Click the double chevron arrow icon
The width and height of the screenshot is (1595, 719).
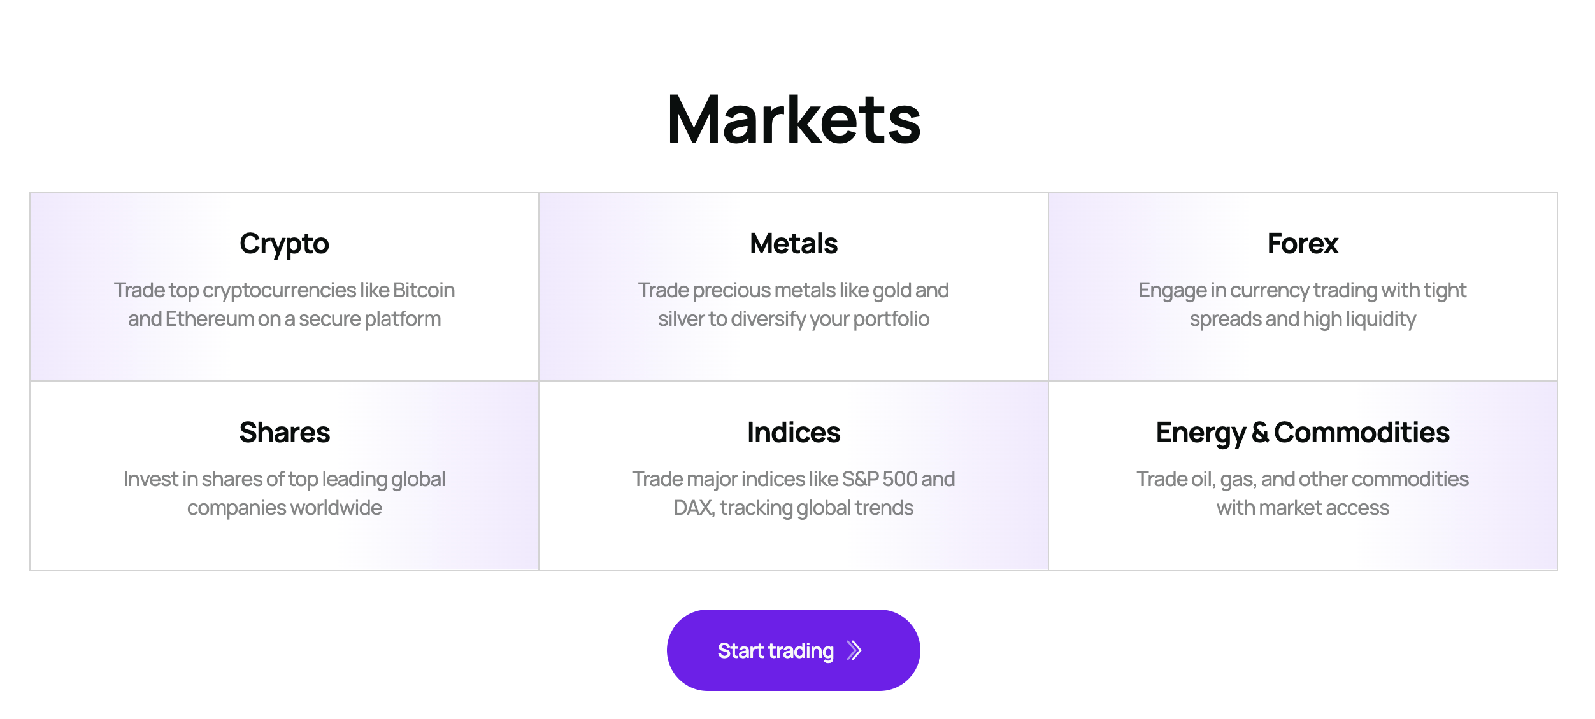(854, 650)
